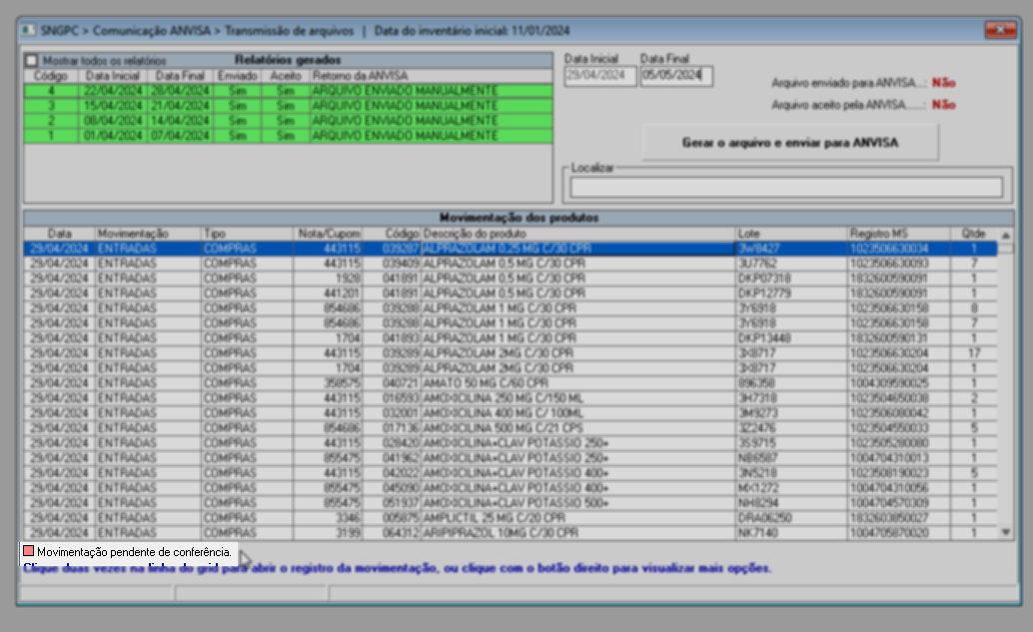Select 'AMATO 50 MG C/60 CPR' row
1033x632 pixels.
511,383
